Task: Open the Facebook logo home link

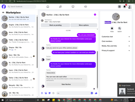Action: click(4, 6)
